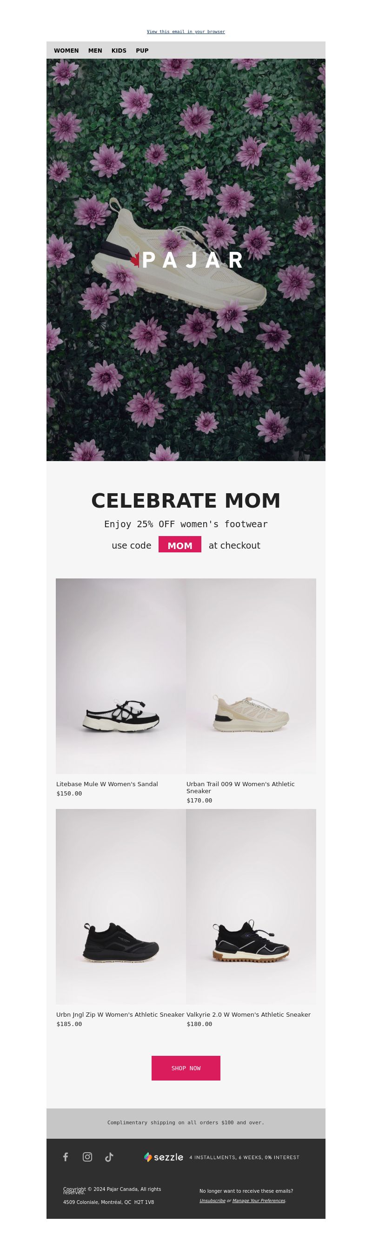Click the Litebase Mule W Women's Sandal title

(x=107, y=784)
